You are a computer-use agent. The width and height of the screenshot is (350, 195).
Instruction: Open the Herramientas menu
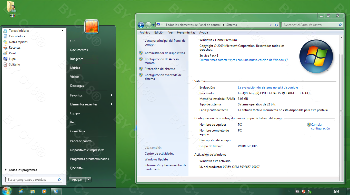(x=186, y=32)
